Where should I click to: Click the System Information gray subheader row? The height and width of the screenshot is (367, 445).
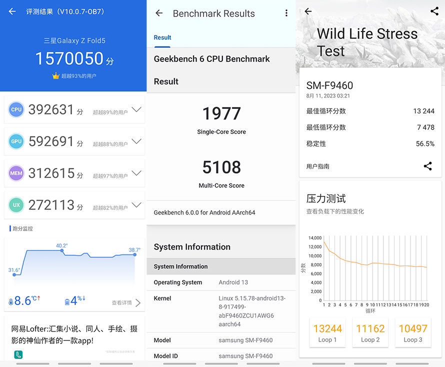221,266
